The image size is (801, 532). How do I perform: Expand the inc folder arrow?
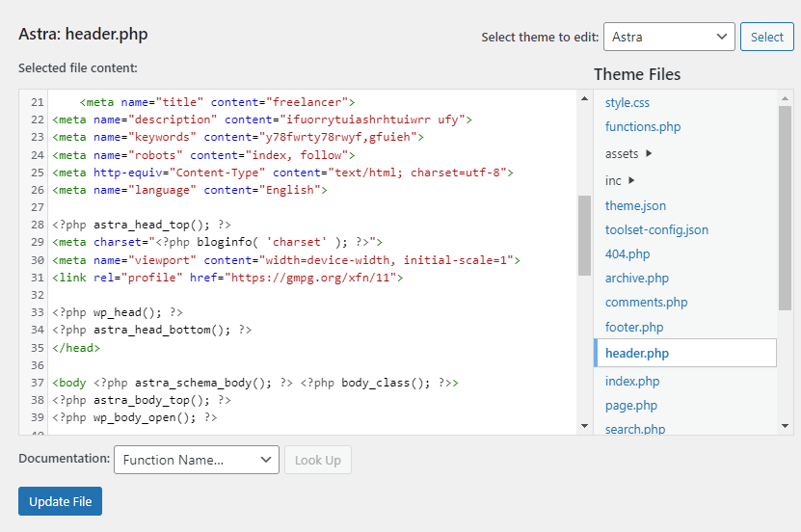point(632,180)
